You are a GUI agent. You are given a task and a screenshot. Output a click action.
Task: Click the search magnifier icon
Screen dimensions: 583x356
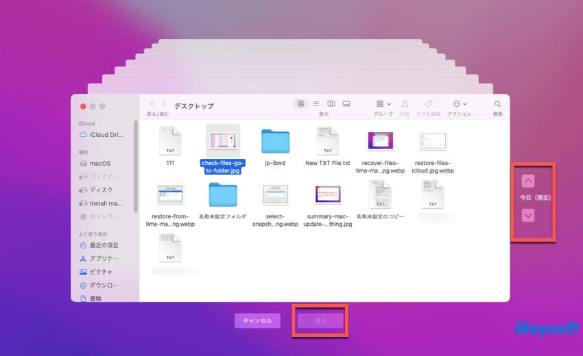(x=497, y=103)
